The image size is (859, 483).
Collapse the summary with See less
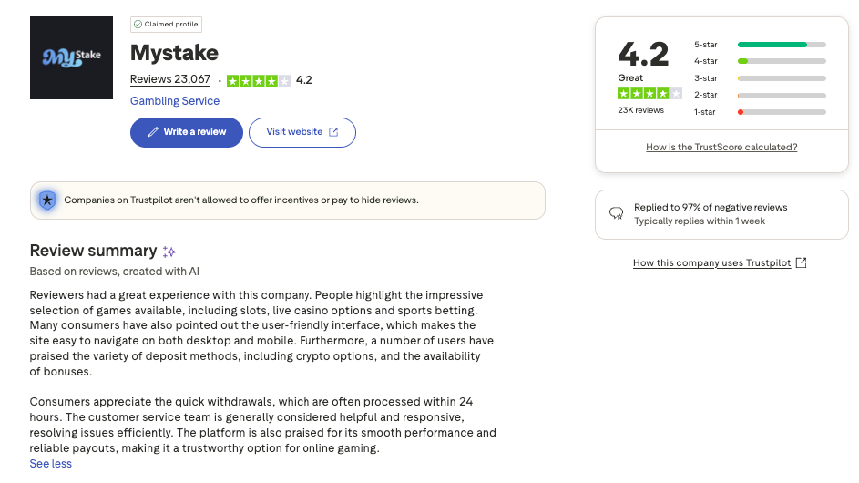50,464
